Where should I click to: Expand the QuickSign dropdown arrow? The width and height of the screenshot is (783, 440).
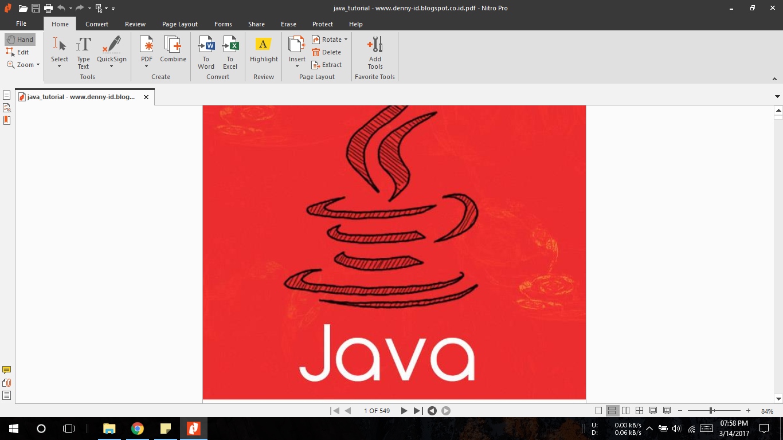point(112,66)
